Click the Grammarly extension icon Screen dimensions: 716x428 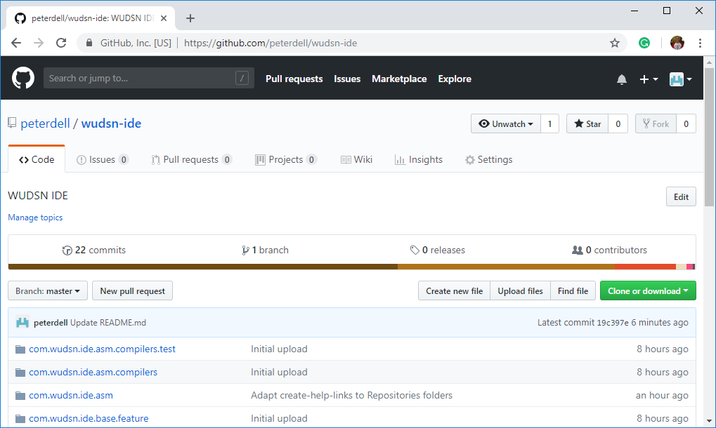(644, 43)
